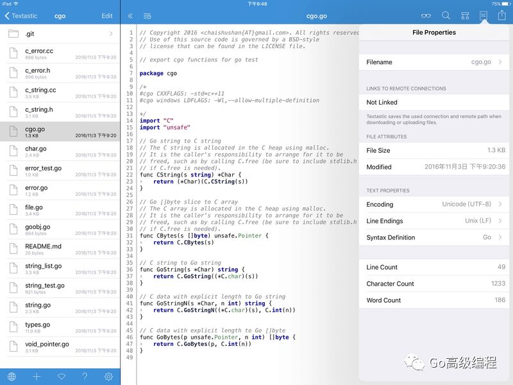The height and width of the screenshot is (385, 513).
Task: Open the .git folder
Action: point(60,34)
